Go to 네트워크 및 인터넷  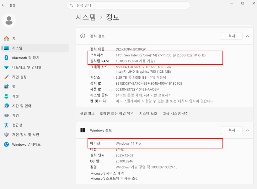point(35,67)
